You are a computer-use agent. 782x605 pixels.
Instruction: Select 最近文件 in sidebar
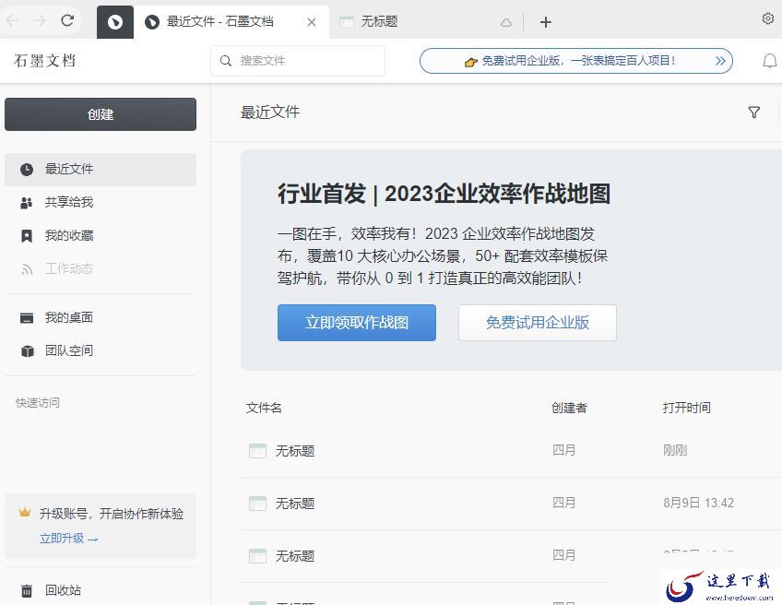pyautogui.click(x=101, y=169)
